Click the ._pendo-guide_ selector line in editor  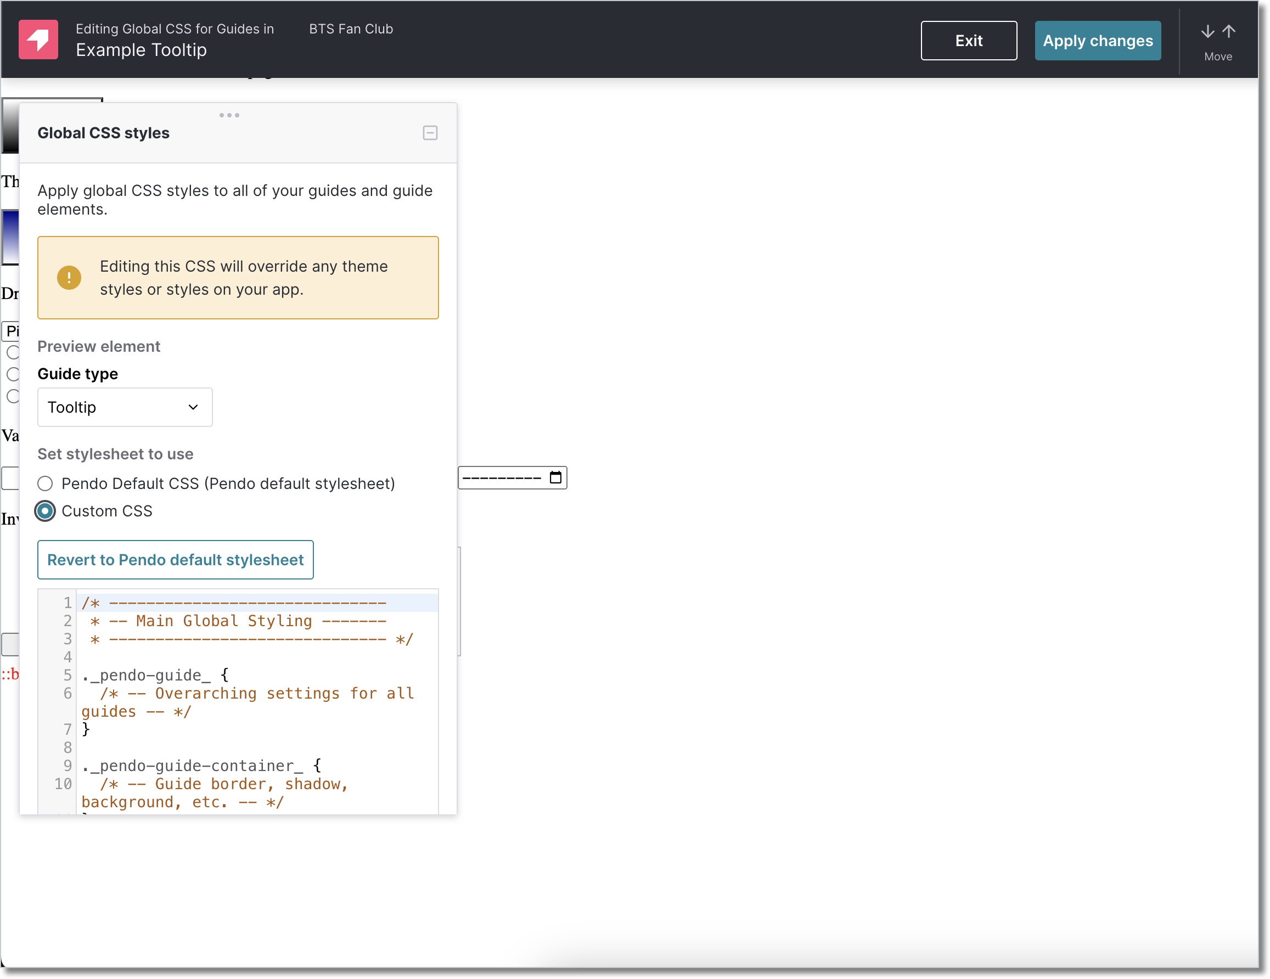pyautogui.click(x=155, y=675)
